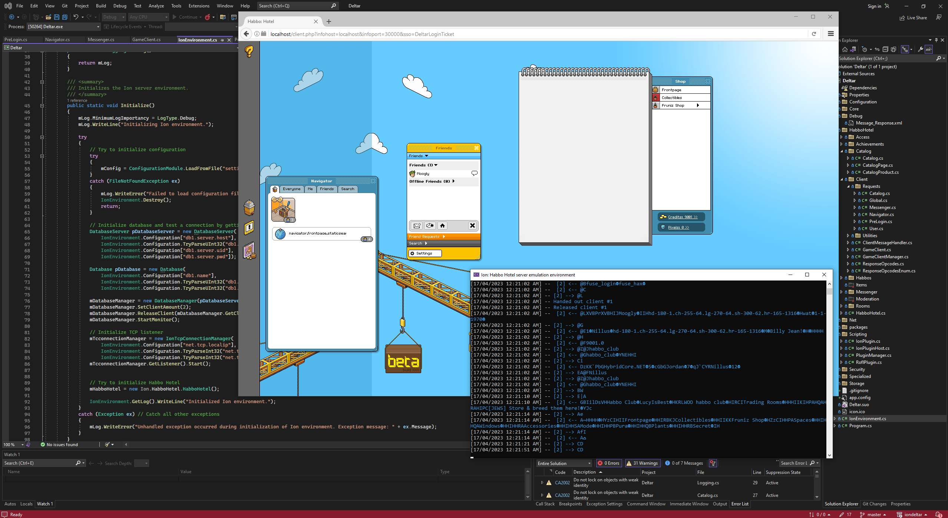Image resolution: width=948 pixels, height=518 pixels.
Task: Click the browser hamburger menu icon
Action: click(x=831, y=34)
